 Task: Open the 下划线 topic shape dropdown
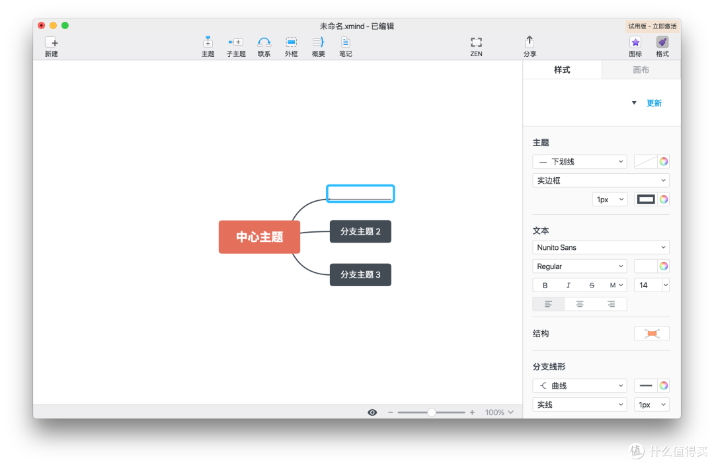(580, 161)
